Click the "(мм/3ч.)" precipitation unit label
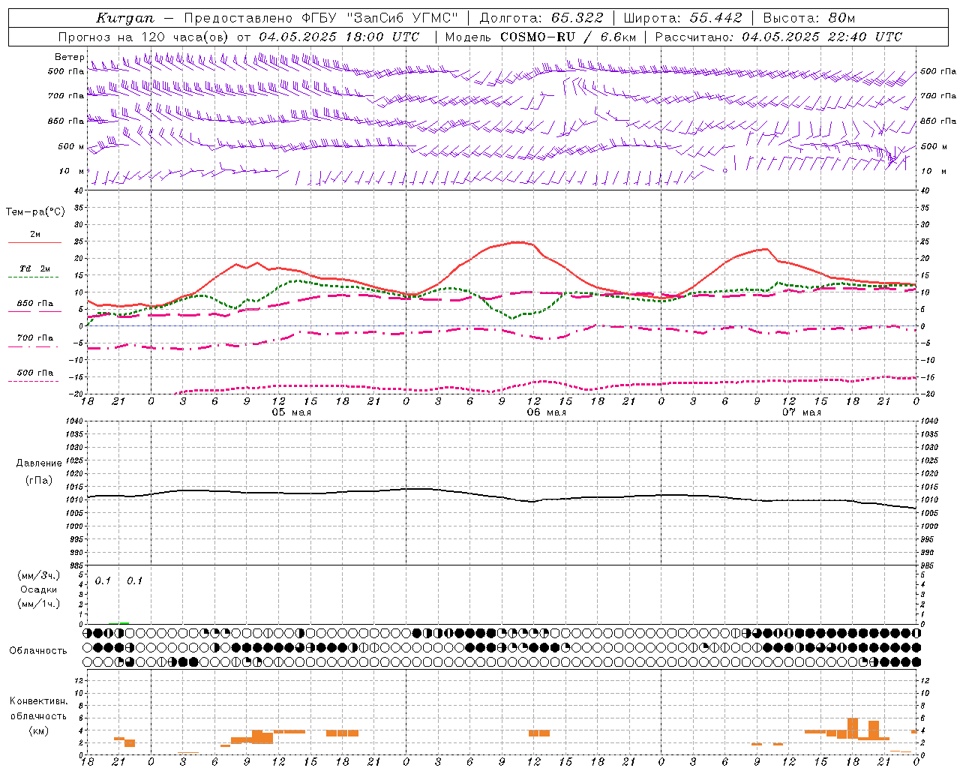The image size is (960, 768). point(39,575)
